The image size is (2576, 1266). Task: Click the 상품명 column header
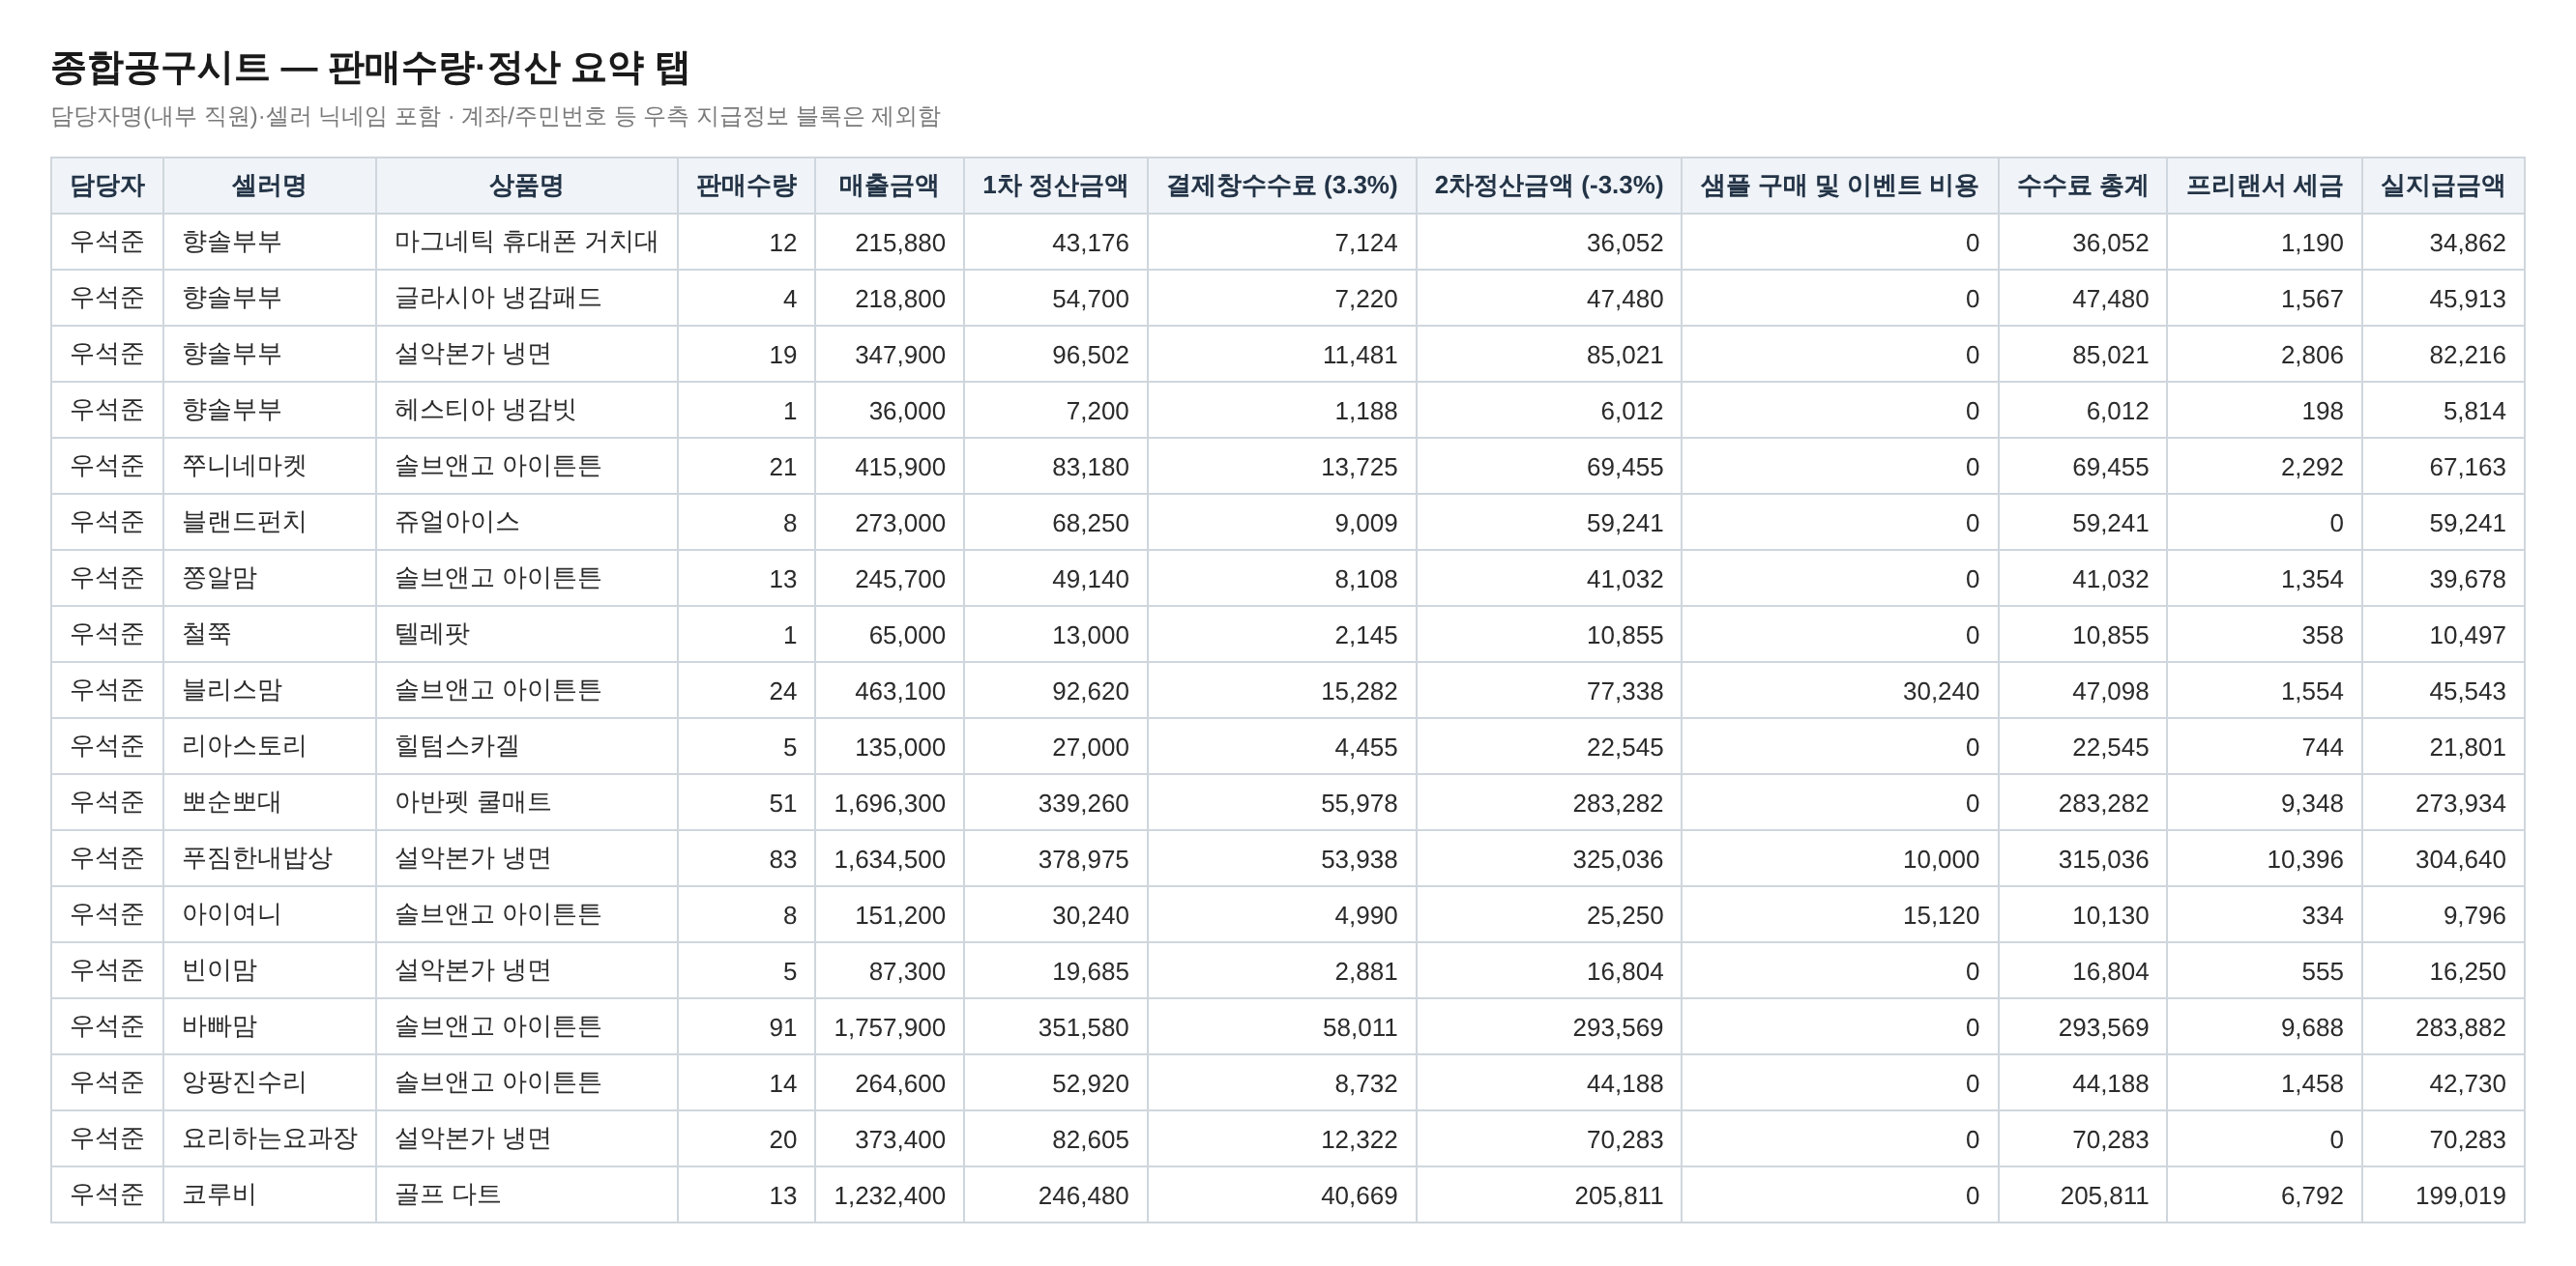click(527, 186)
